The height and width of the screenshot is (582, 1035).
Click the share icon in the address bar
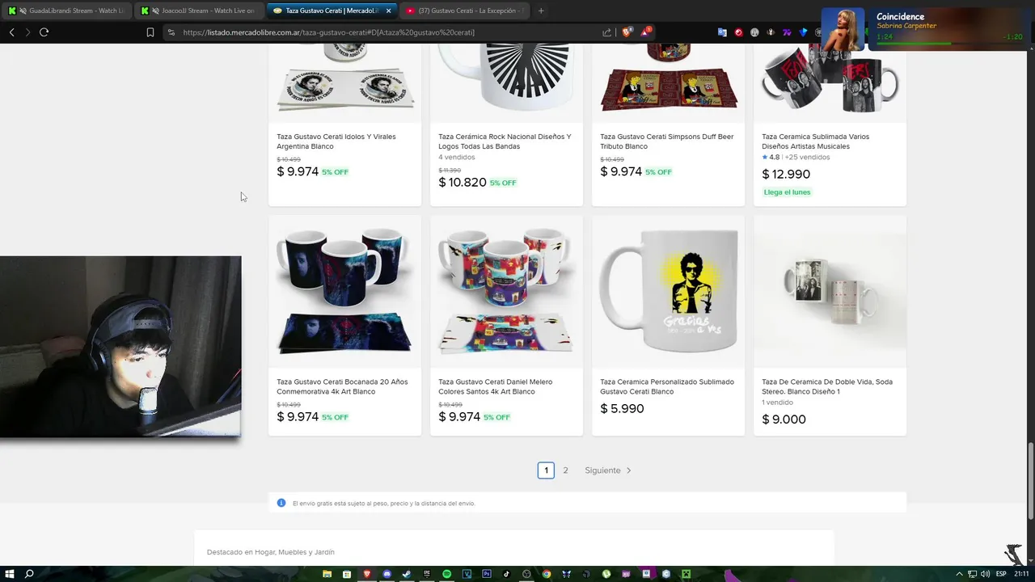click(607, 32)
